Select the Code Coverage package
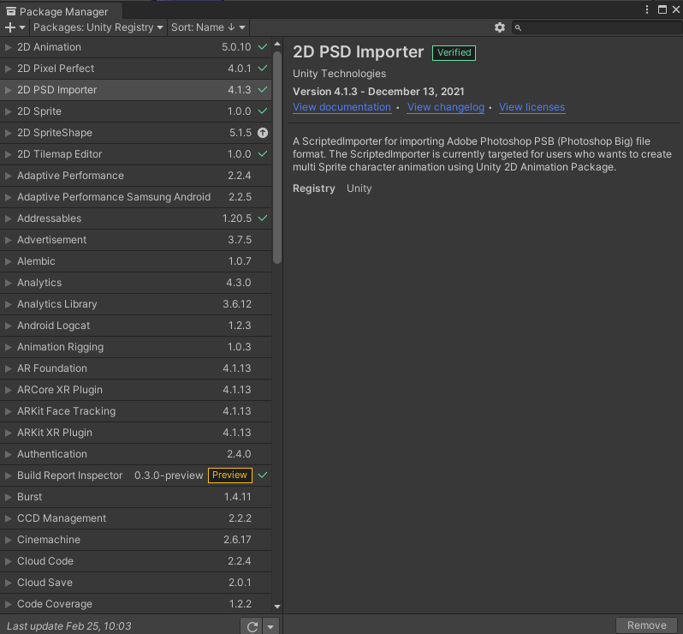 [x=135, y=604]
